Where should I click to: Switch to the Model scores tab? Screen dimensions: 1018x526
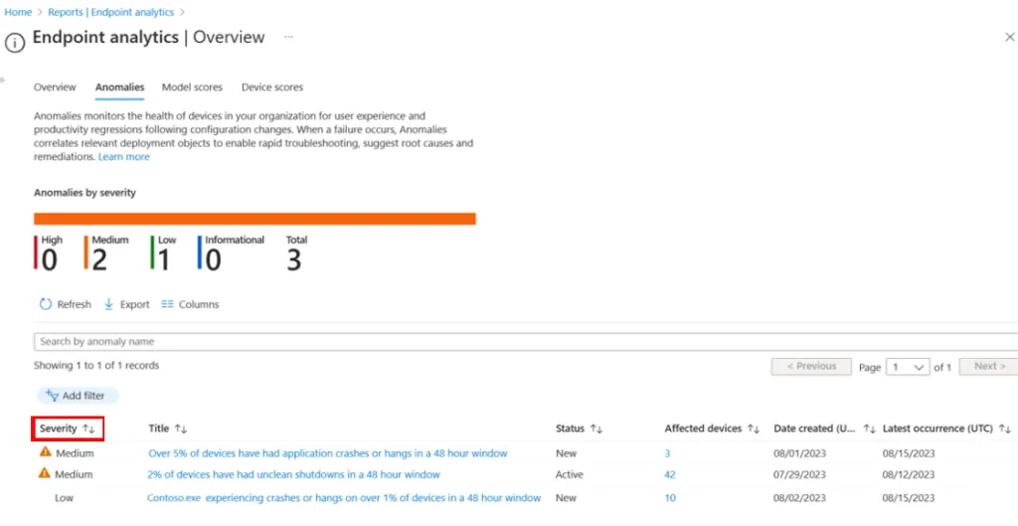pos(192,88)
